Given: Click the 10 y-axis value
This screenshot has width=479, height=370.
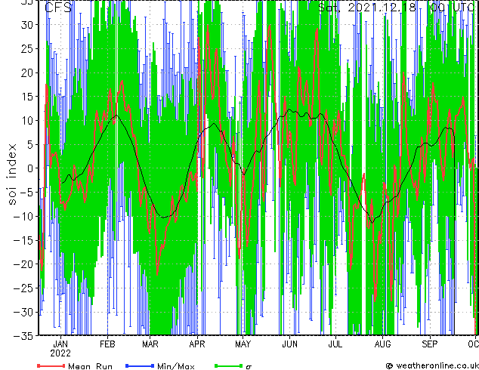Looking at the screenshot, I should click(x=27, y=120).
